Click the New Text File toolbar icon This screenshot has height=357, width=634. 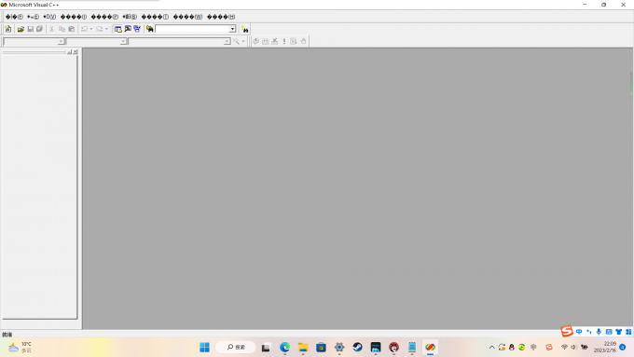(8, 29)
